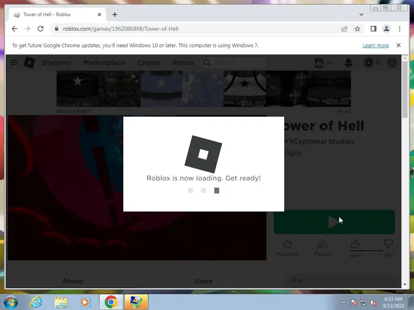Bookmark this page with the star icon

point(357,29)
